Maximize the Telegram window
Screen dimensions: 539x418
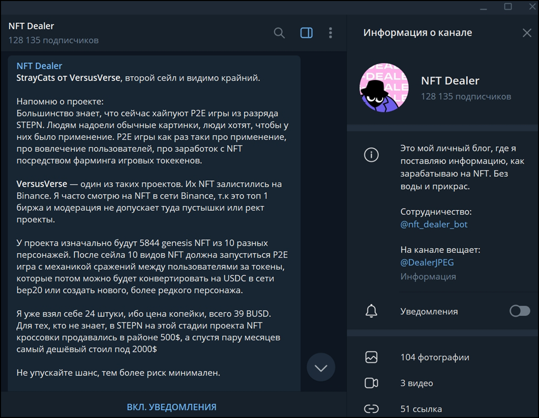507,7
